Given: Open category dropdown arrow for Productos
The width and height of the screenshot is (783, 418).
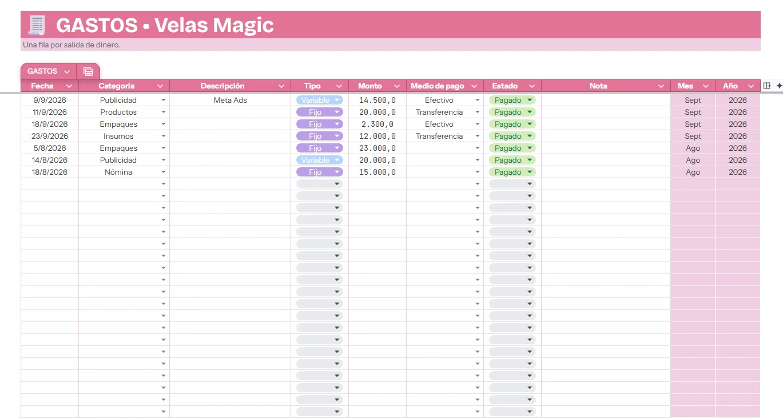Looking at the screenshot, I should (x=164, y=112).
